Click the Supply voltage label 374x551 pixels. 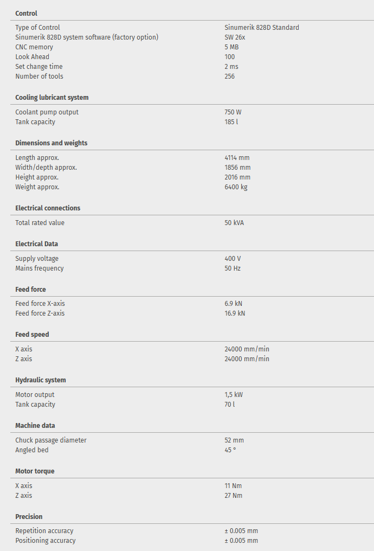point(37,259)
